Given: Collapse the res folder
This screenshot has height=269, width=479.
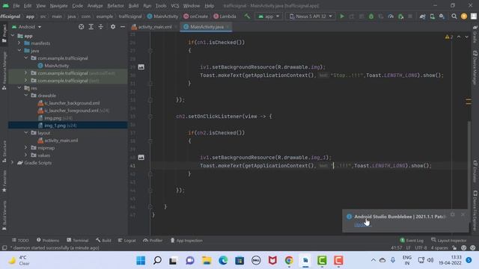Looking at the screenshot, I should [19, 88].
